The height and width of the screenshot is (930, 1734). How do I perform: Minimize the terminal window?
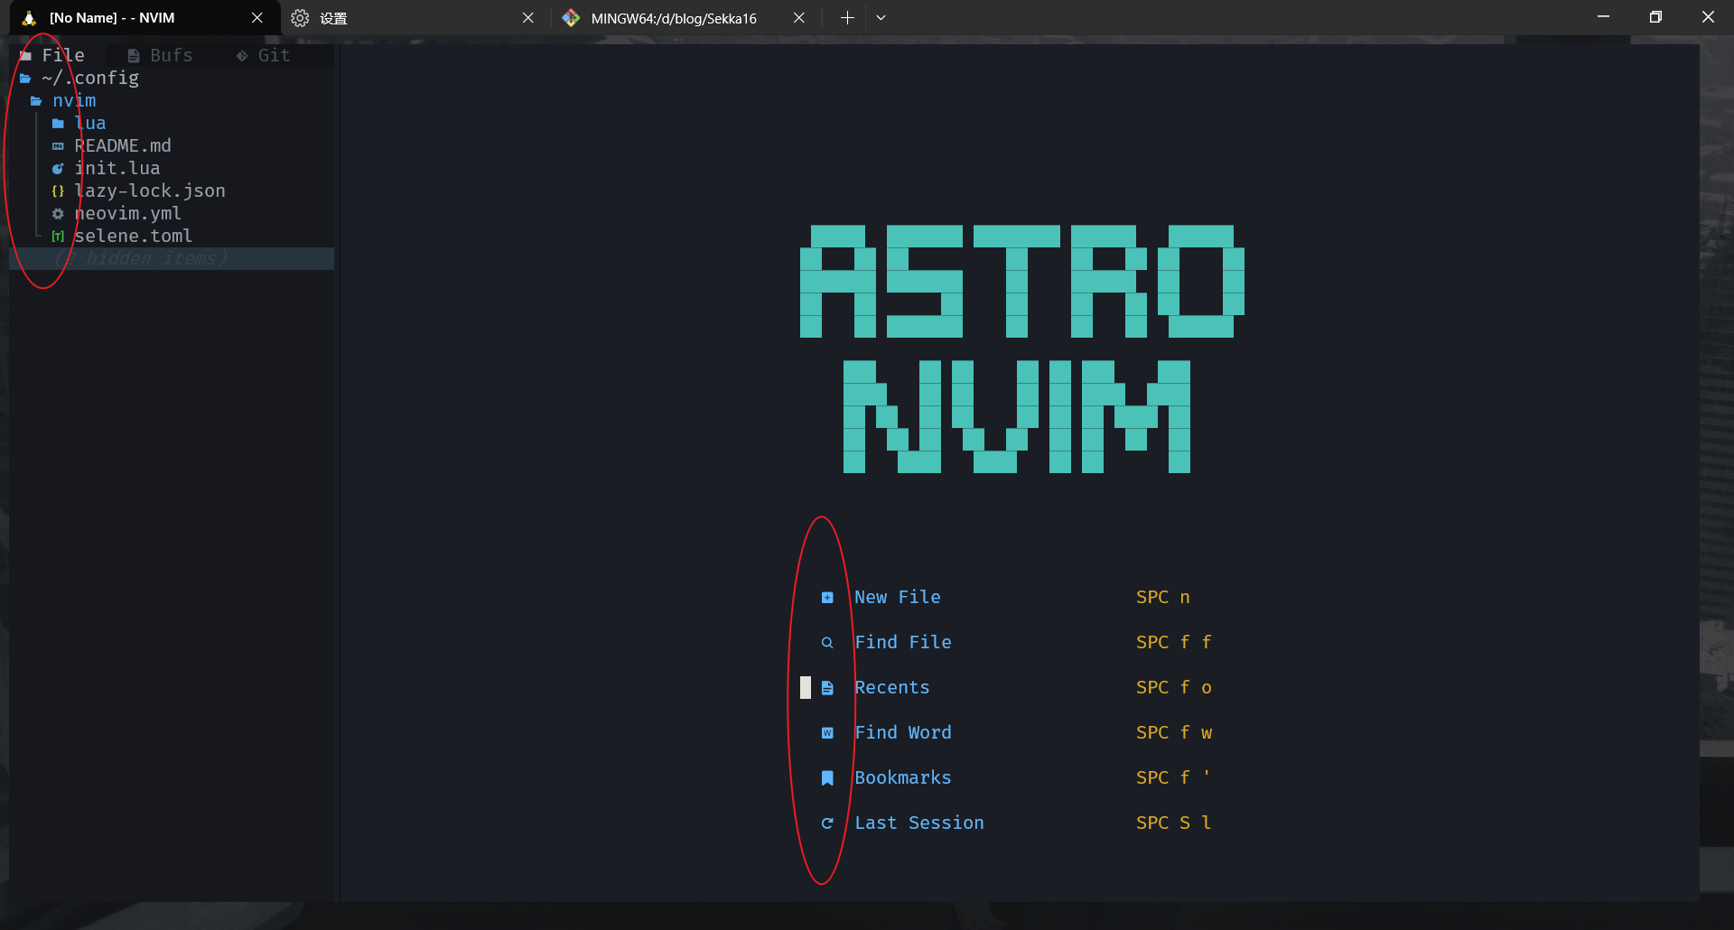tap(1603, 17)
